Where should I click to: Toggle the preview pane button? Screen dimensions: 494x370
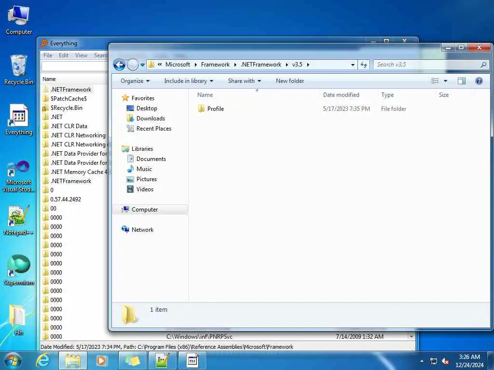point(462,81)
